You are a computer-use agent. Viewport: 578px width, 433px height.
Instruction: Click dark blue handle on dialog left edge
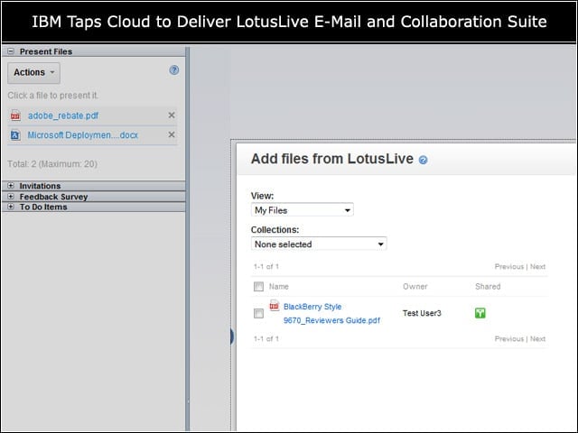point(232,336)
